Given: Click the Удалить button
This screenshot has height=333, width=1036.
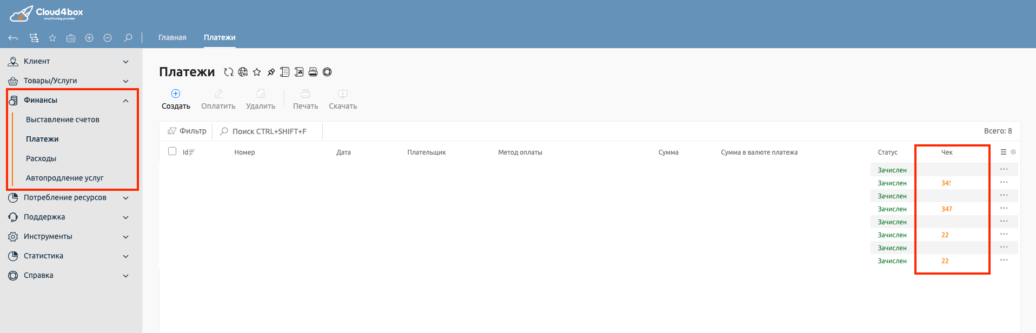Looking at the screenshot, I should coord(261,99).
